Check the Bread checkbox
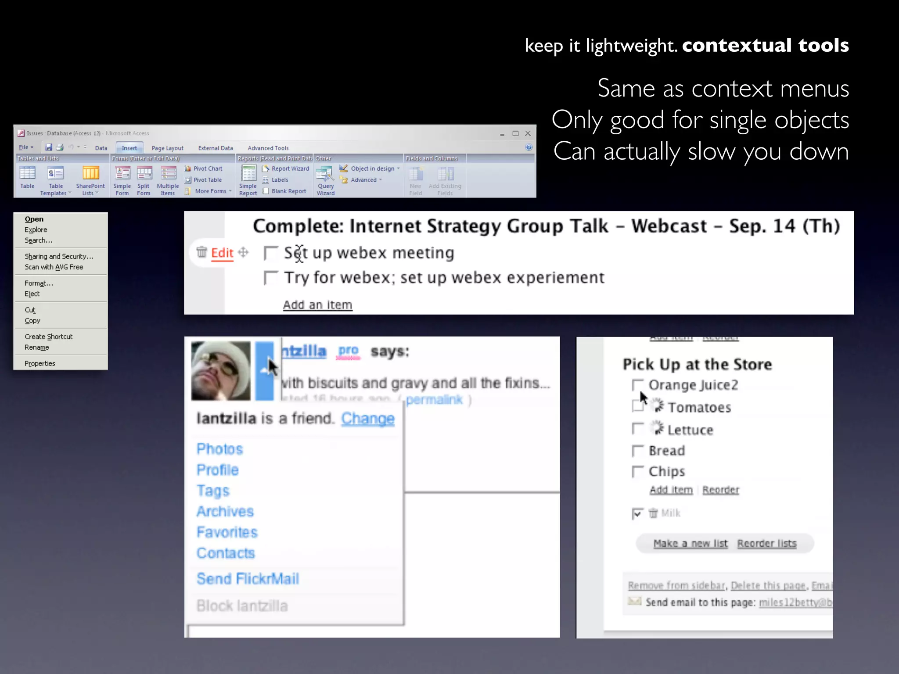This screenshot has height=674, width=899. point(637,451)
